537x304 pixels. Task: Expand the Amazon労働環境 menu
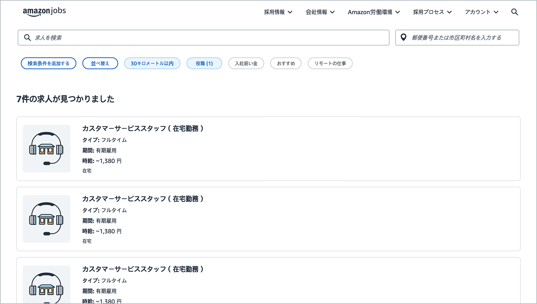coord(374,12)
